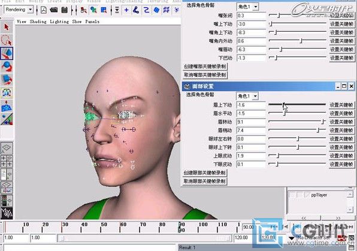Viewport: 357px width, 251px height.
Task: Open selection mask triangle dropdown in status line
Action: click(117, 10)
